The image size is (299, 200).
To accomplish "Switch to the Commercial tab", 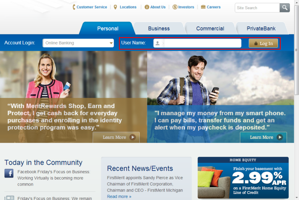I will coord(210,28).
